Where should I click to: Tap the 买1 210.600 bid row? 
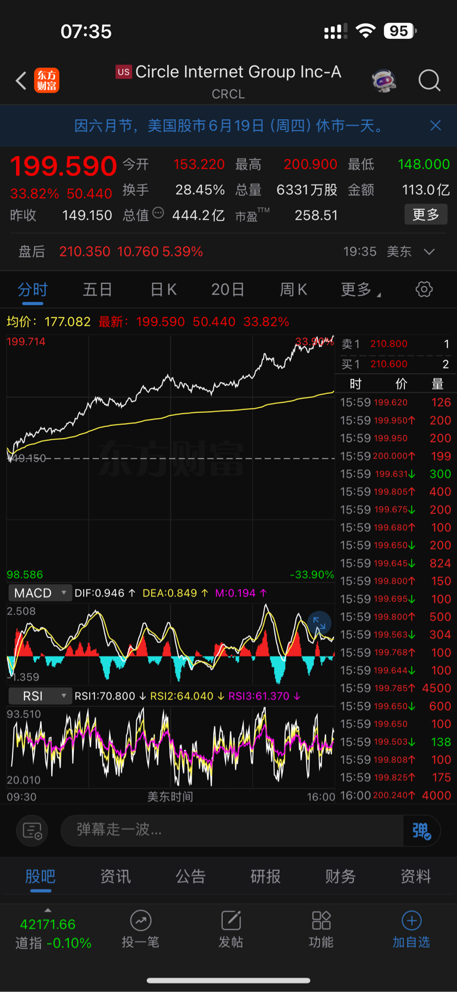(396, 364)
